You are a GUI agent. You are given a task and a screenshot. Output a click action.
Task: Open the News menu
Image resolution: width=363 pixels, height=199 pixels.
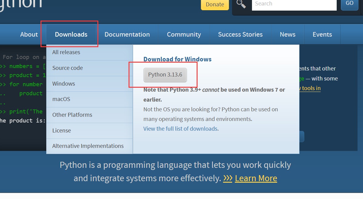[288, 34]
